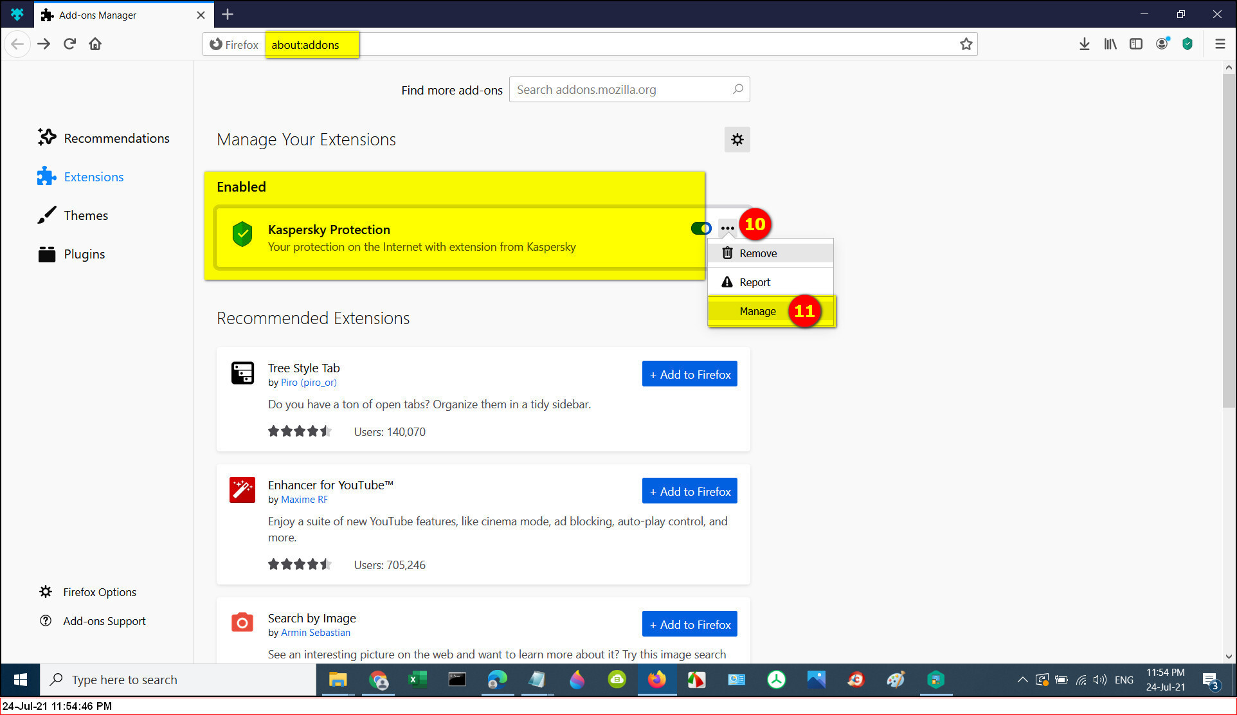
Task: Show sidebars toolbar icon
Action: click(1136, 44)
